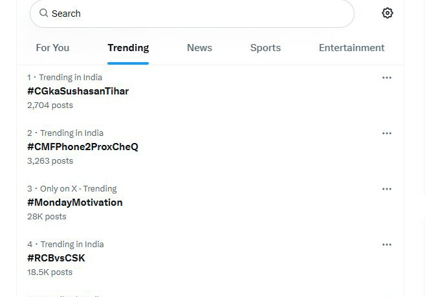Open more options for #CMFPhone2ProxCheQ trend
The height and width of the screenshot is (297, 425).
(387, 133)
